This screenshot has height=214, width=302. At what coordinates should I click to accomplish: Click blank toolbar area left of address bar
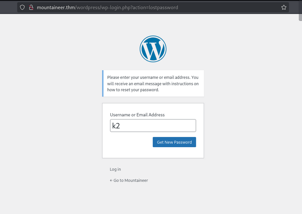tap(8, 7)
